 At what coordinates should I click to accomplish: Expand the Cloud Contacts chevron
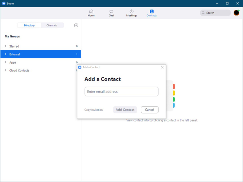pyautogui.click(x=5, y=70)
